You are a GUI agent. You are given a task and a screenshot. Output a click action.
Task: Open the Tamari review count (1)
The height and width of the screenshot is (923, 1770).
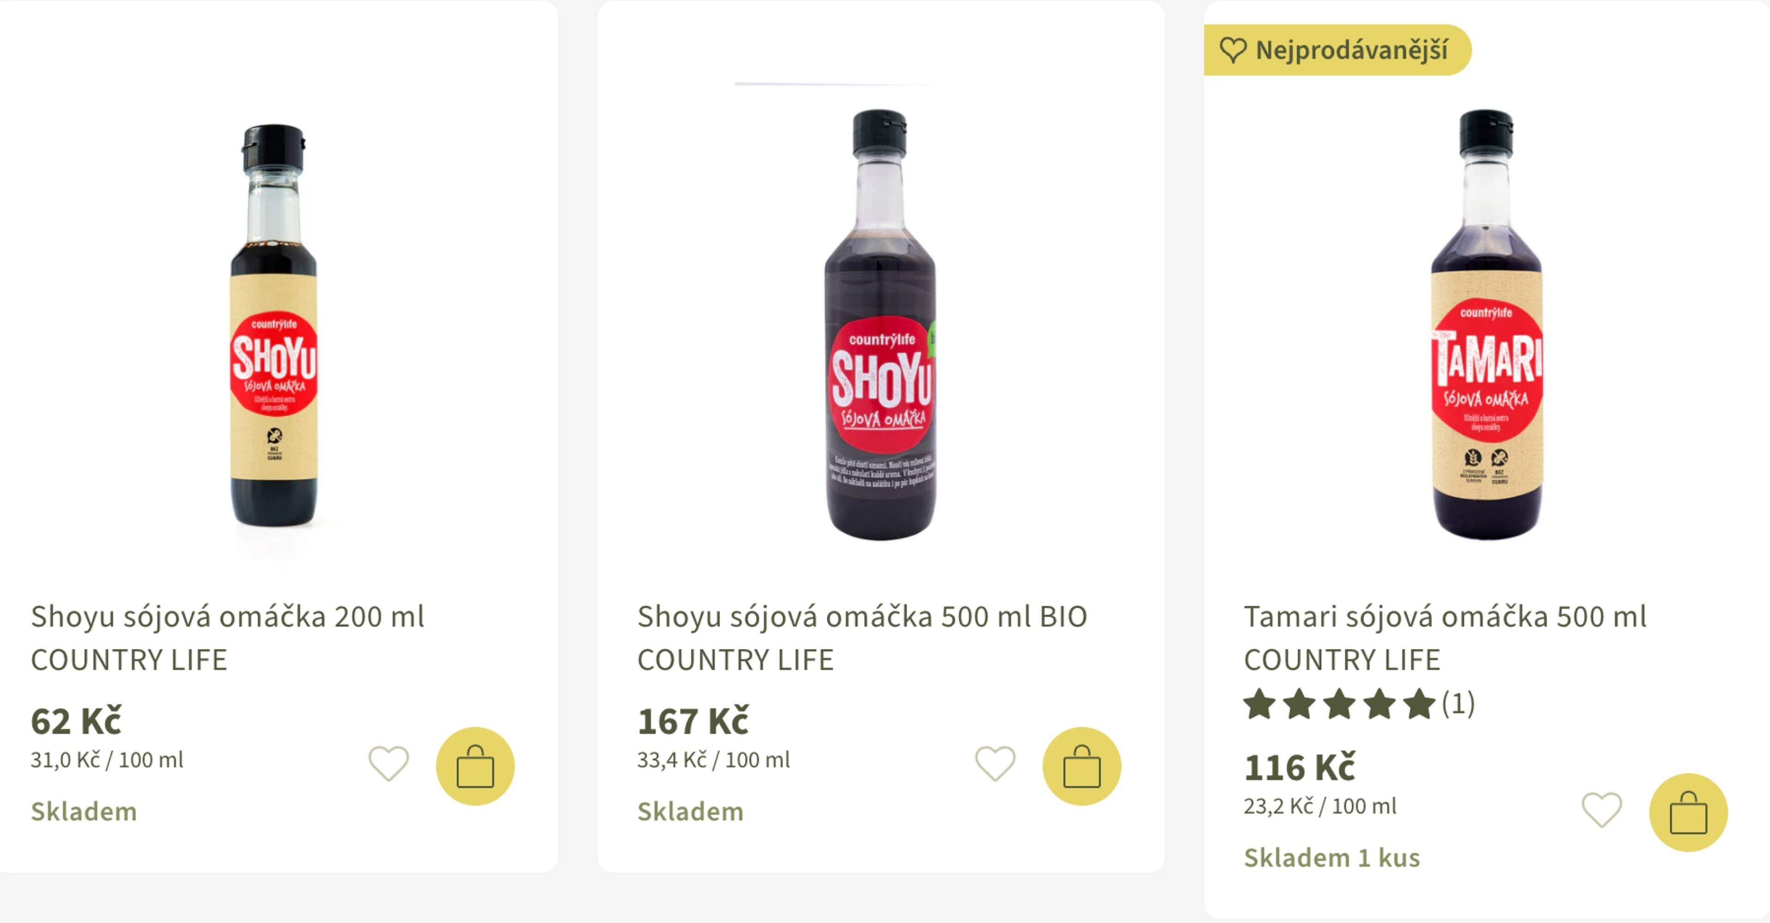pos(1458,703)
